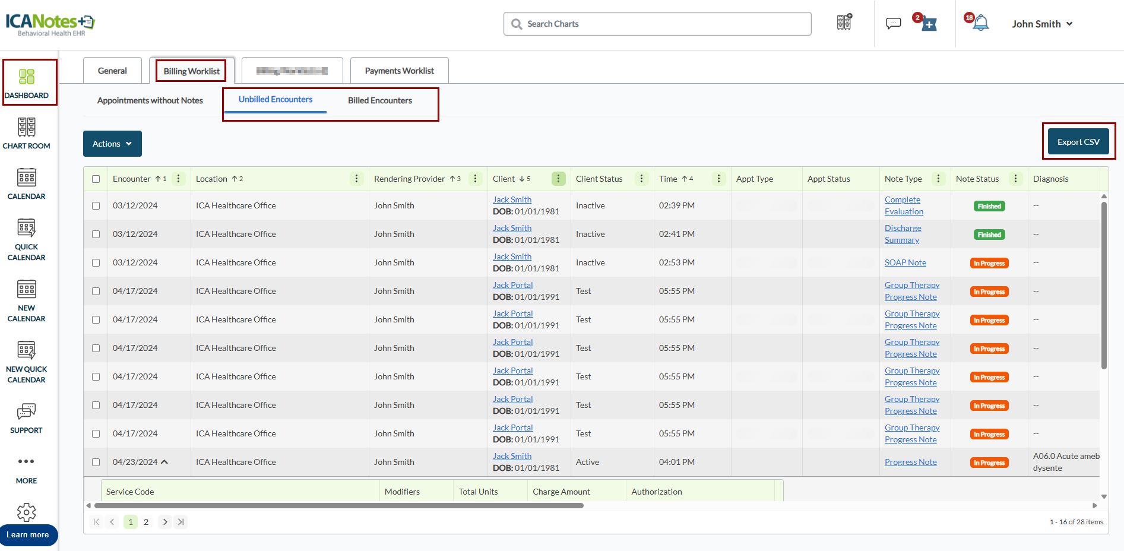
Task: Switch to the Payments Worklist tab
Action: click(399, 71)
